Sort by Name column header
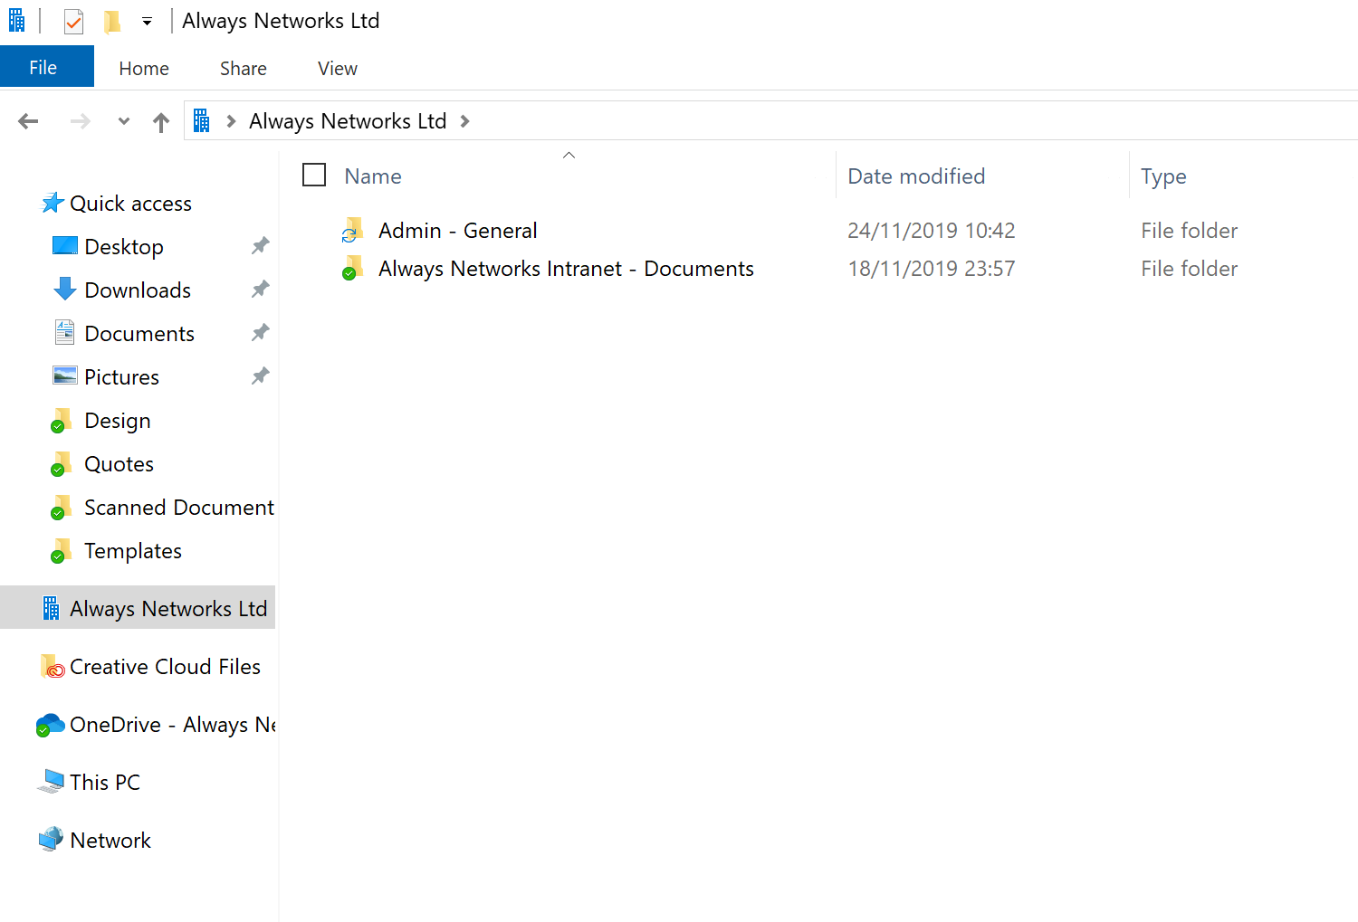The image size is (1358, 922). (373, 176)
